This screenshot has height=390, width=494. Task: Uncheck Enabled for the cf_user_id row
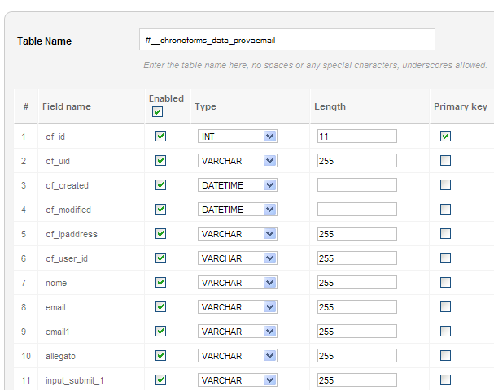click(160, 258)
